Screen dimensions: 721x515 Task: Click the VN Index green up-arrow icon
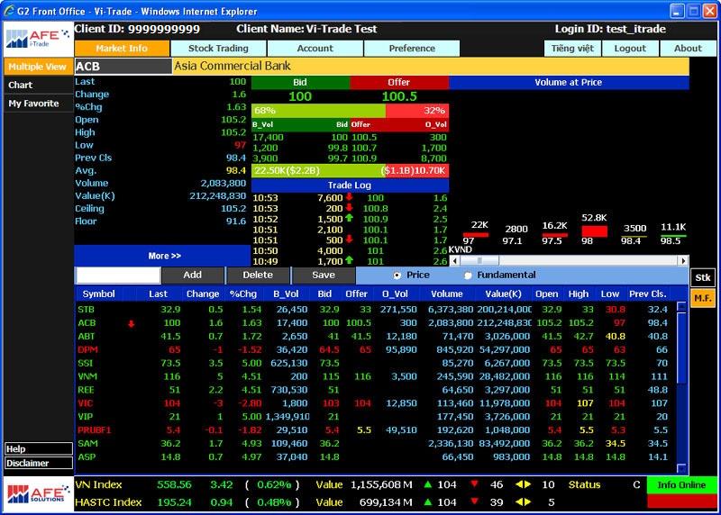click(427, 484)
